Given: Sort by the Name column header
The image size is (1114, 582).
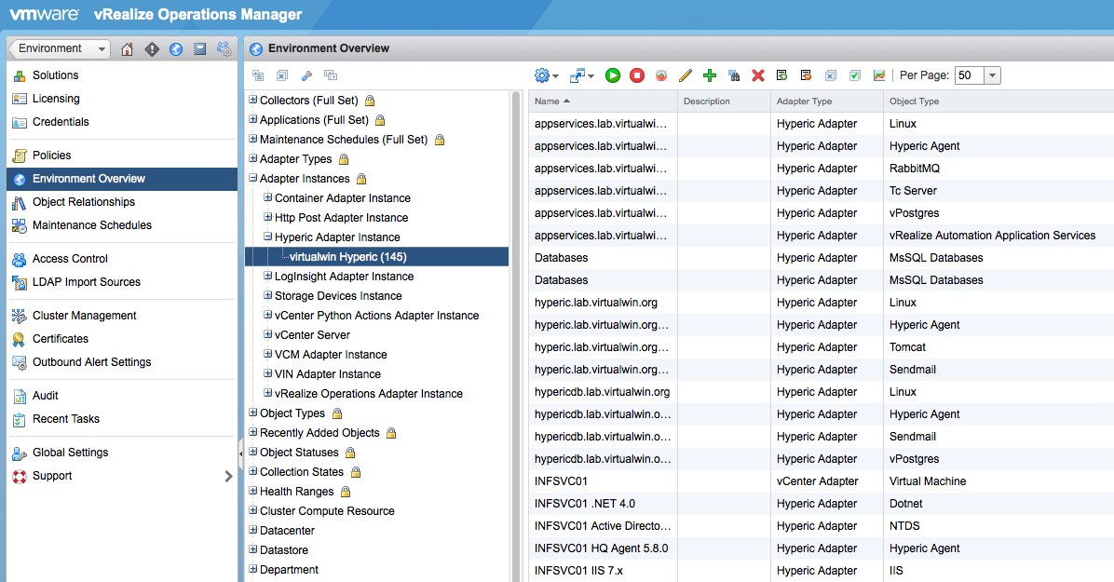Looking at the screenshot, I should coord(604,101).
